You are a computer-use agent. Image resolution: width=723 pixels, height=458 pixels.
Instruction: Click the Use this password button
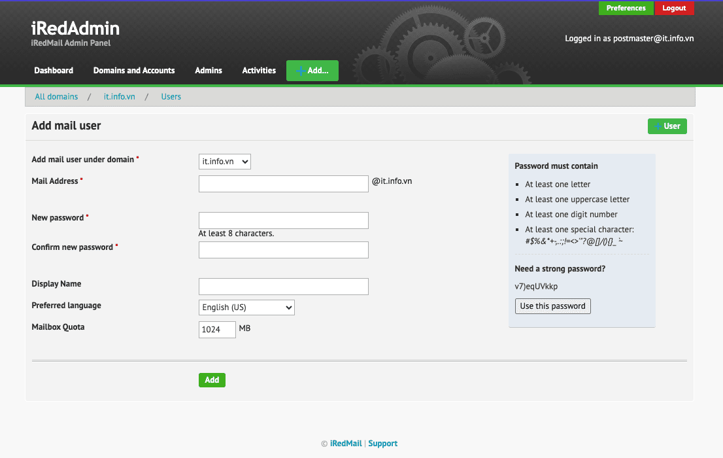click(552, 306)
